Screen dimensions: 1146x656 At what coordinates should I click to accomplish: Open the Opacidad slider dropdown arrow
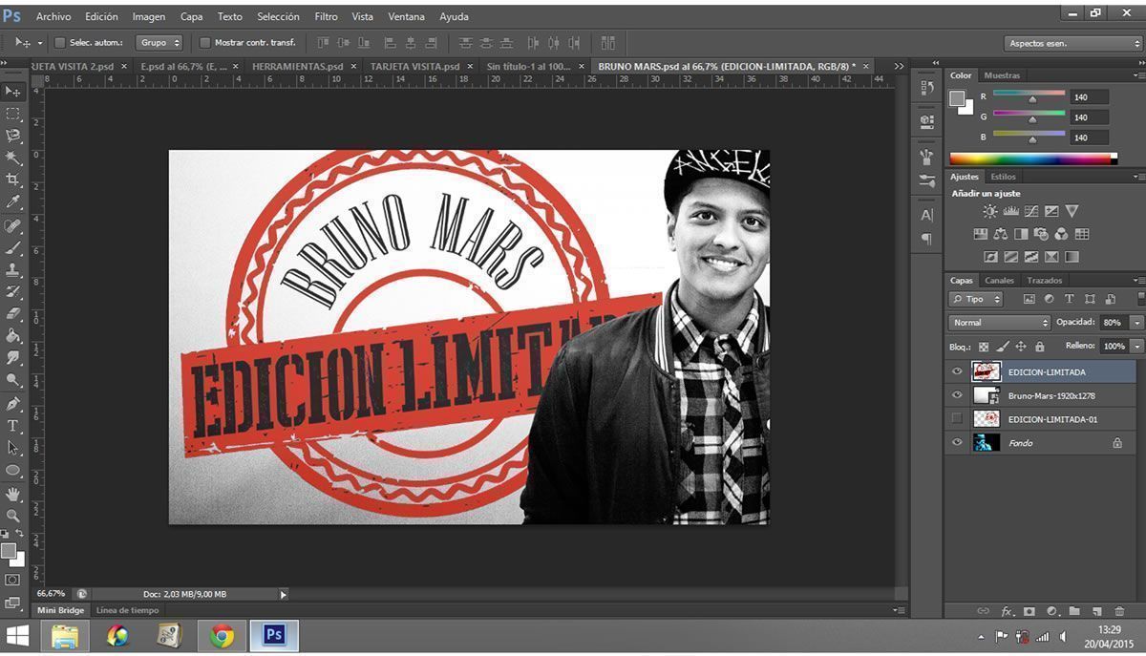pos(1136,323)
